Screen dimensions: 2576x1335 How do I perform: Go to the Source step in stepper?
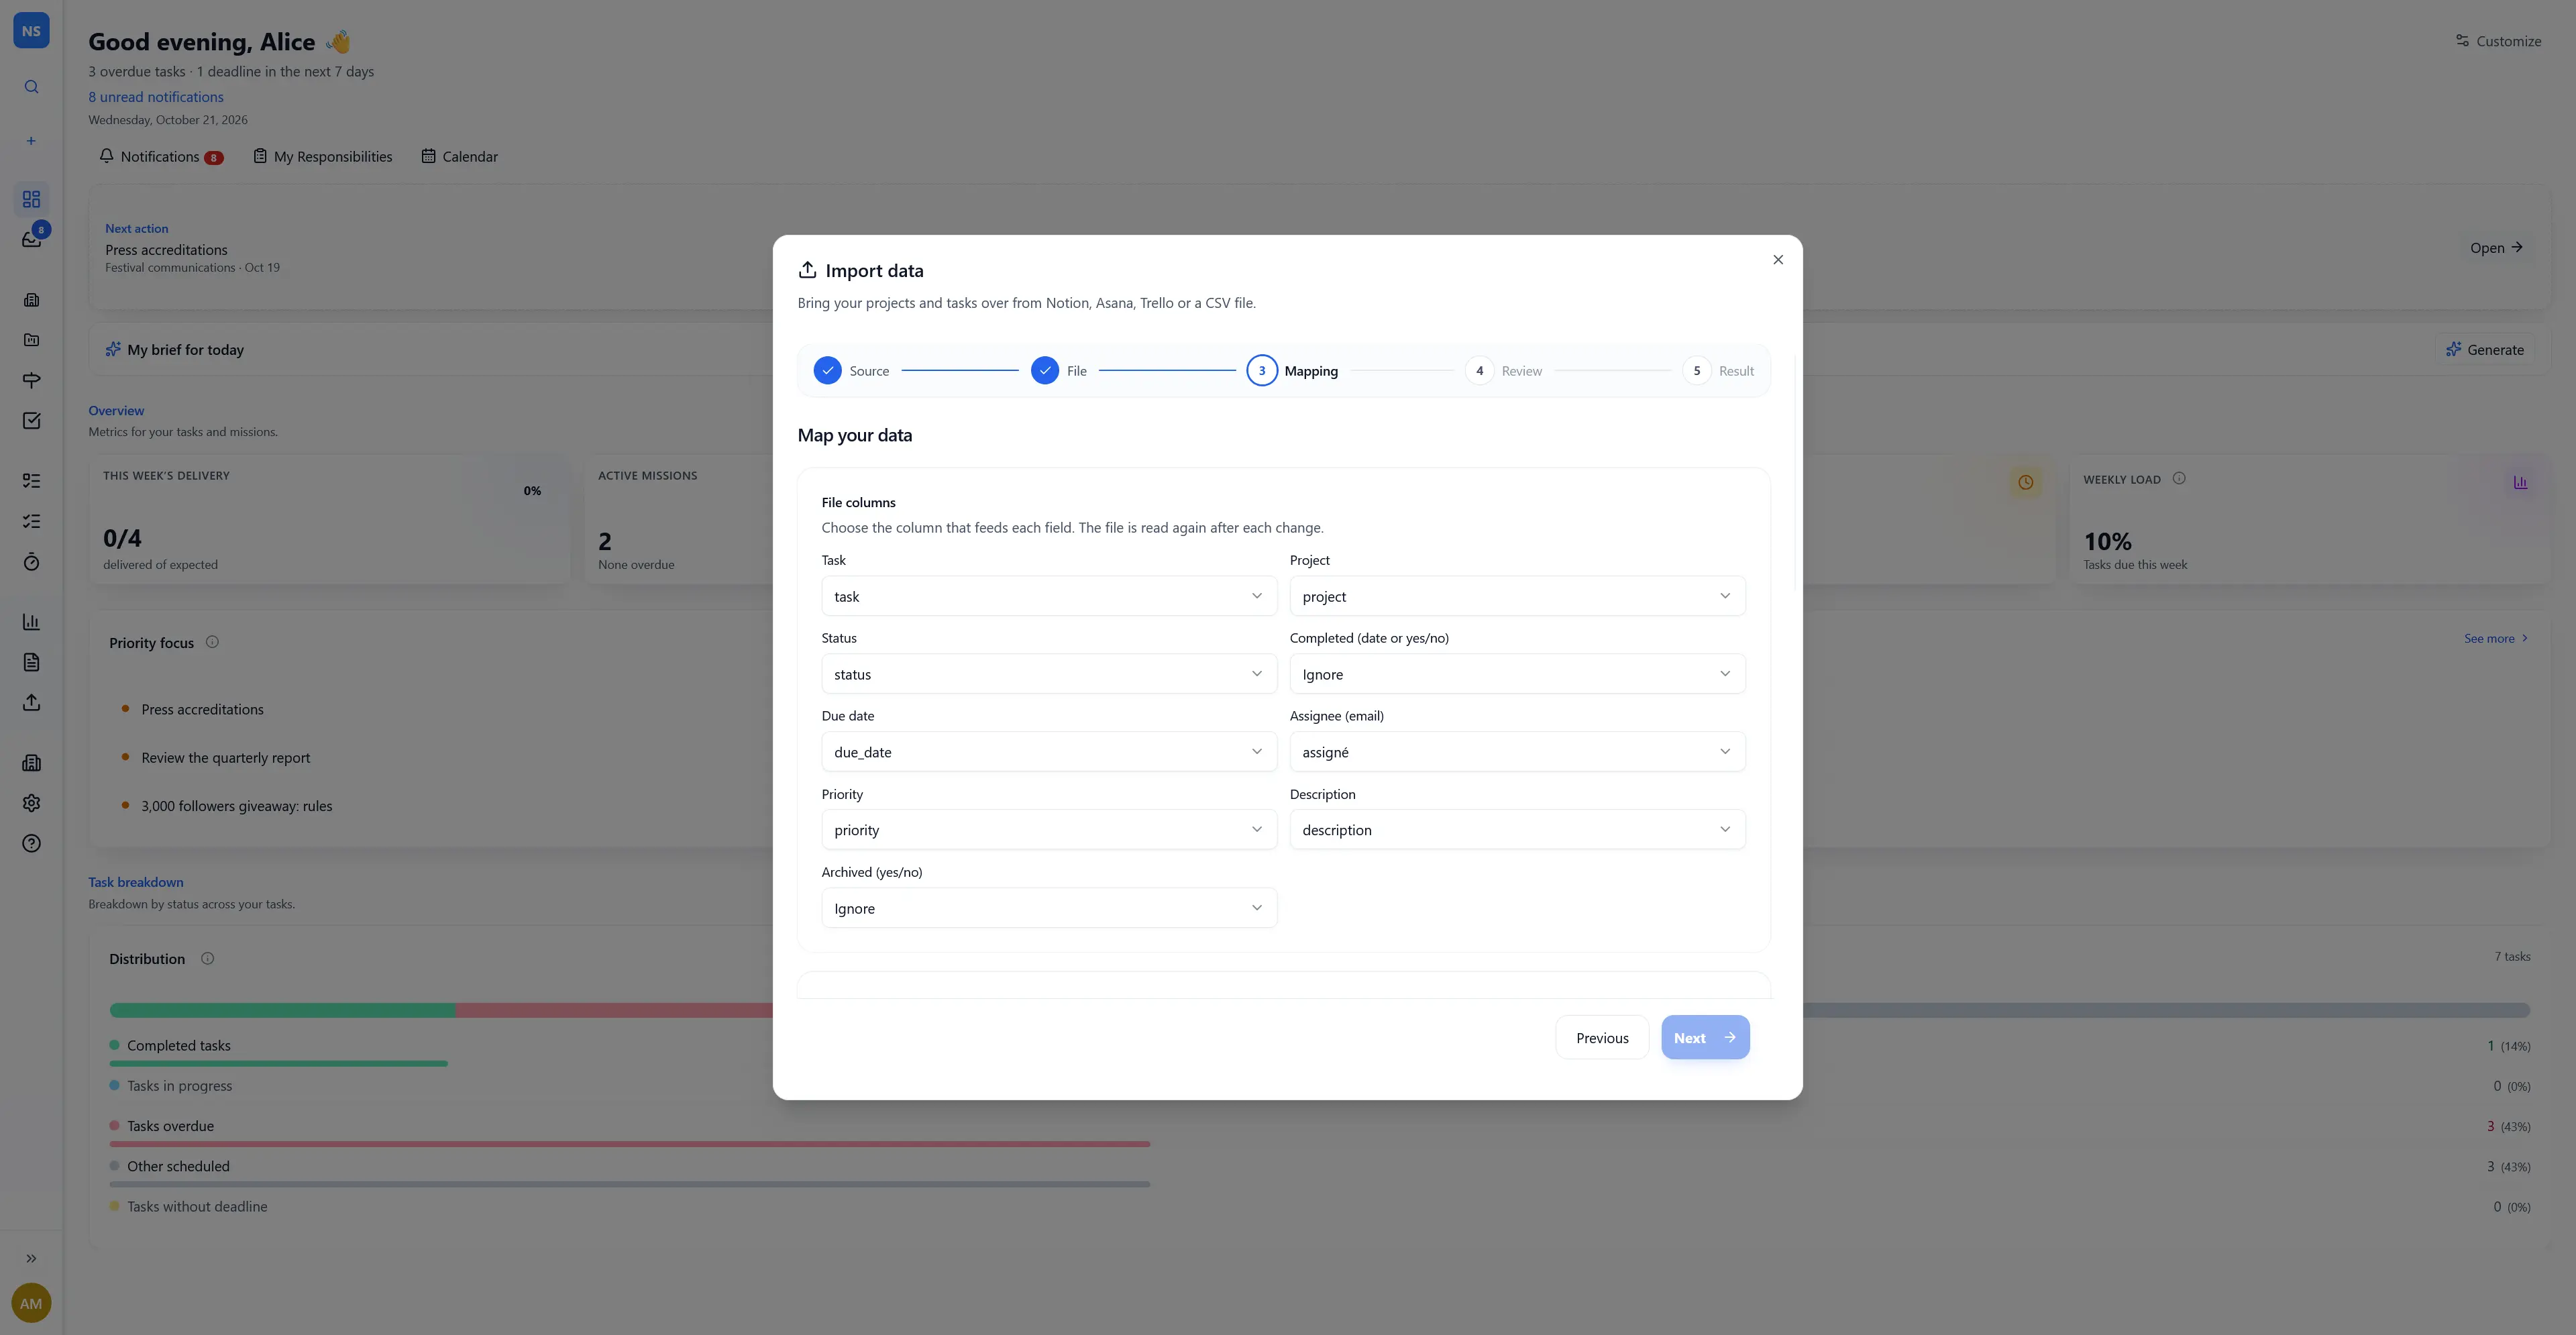[851, 371]
